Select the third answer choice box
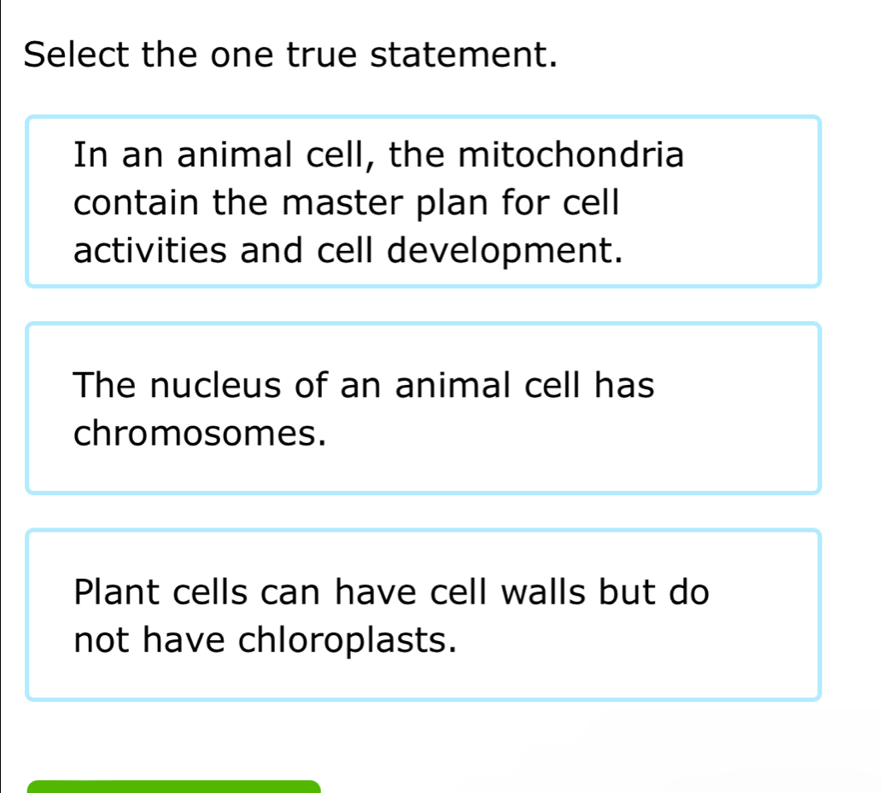This screenshot has width=882, height=793. pos(423,615)
